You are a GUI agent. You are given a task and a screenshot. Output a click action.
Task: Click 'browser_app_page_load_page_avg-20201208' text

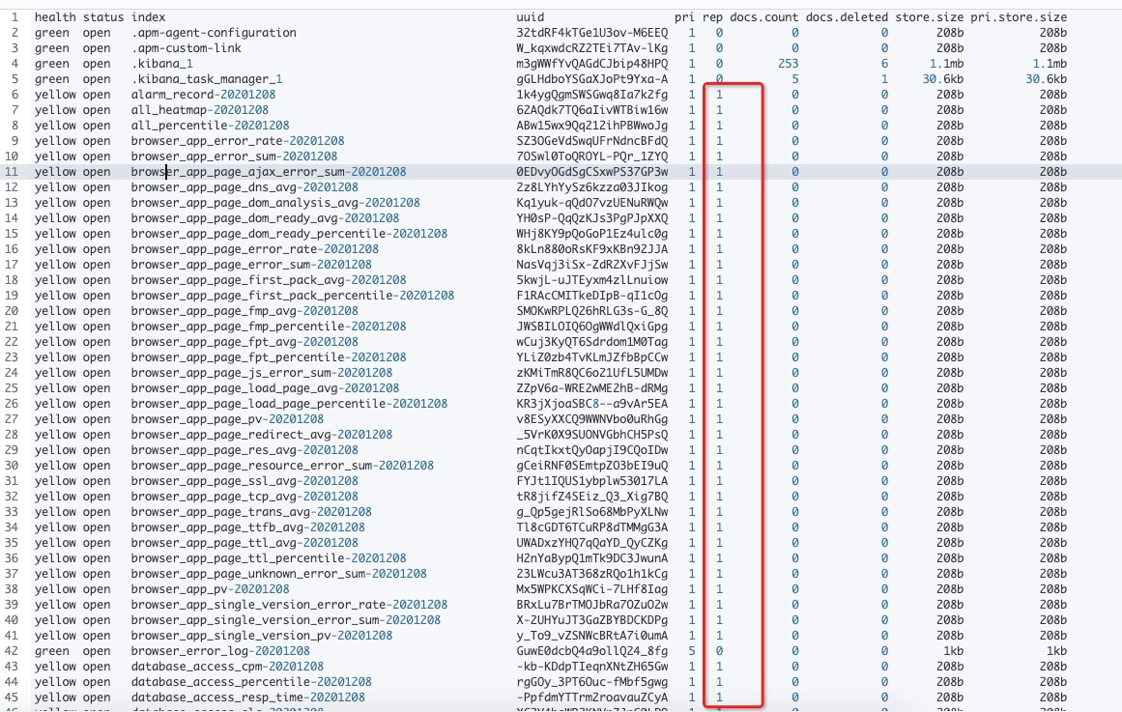coord(266,388)
